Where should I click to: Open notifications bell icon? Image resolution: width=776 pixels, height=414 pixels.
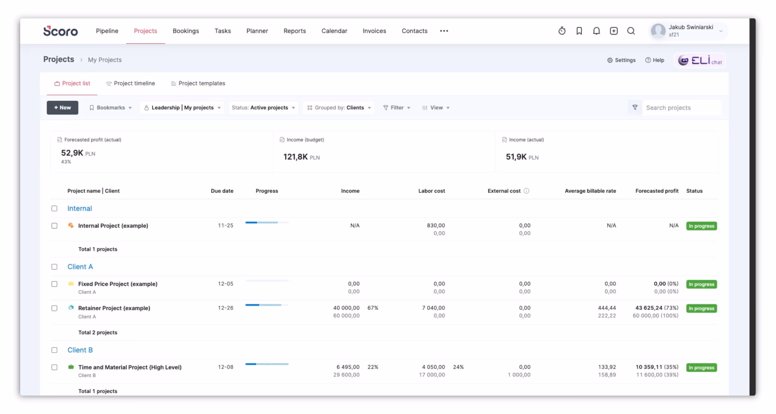(x=596, y=31)
